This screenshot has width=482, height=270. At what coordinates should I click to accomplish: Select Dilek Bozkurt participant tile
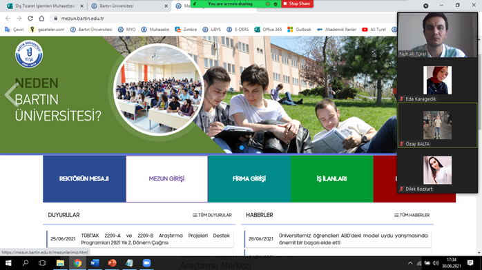click(437, 170)
